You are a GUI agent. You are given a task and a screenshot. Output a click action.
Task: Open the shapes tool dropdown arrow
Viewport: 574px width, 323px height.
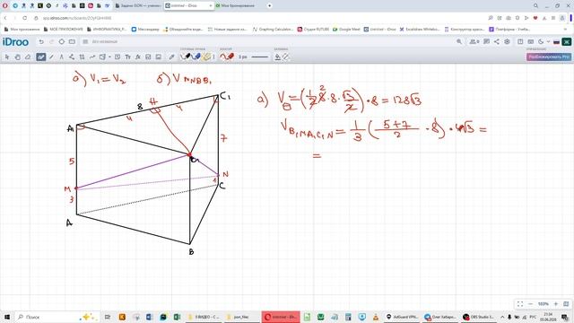(109, 57)
